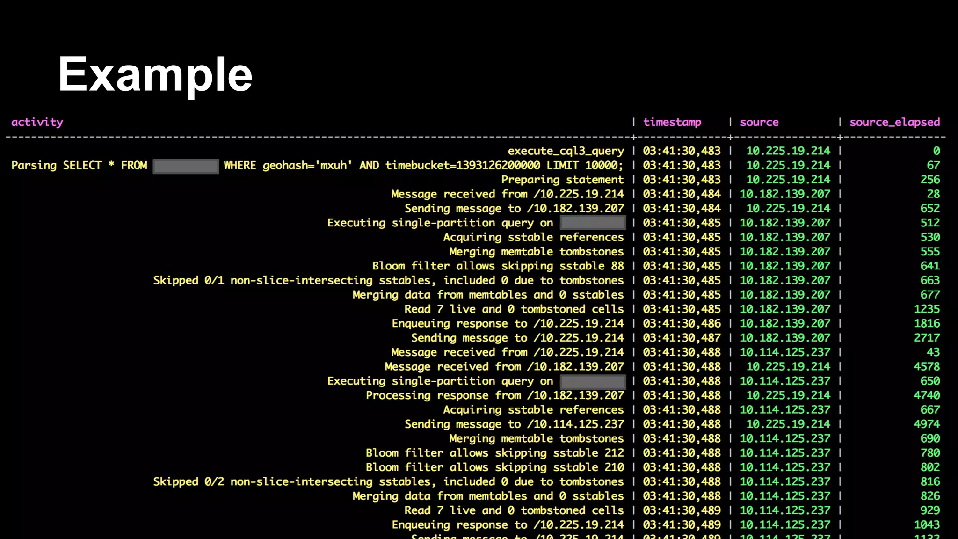Image resolution: width=958 pixels, height=539 pixels.
Task: Click the 'execute_cql3_query' activity text
Action: pos(566,151)
